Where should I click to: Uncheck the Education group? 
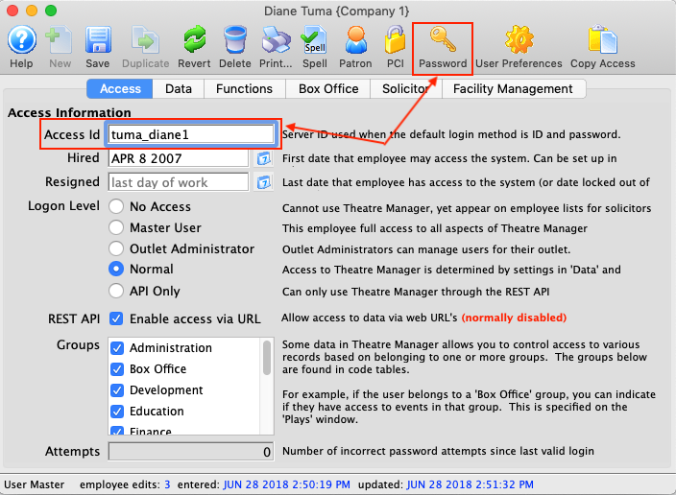(x=117, y=411)
